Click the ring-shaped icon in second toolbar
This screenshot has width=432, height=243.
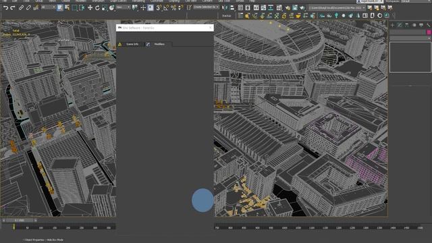coord(379,16)
